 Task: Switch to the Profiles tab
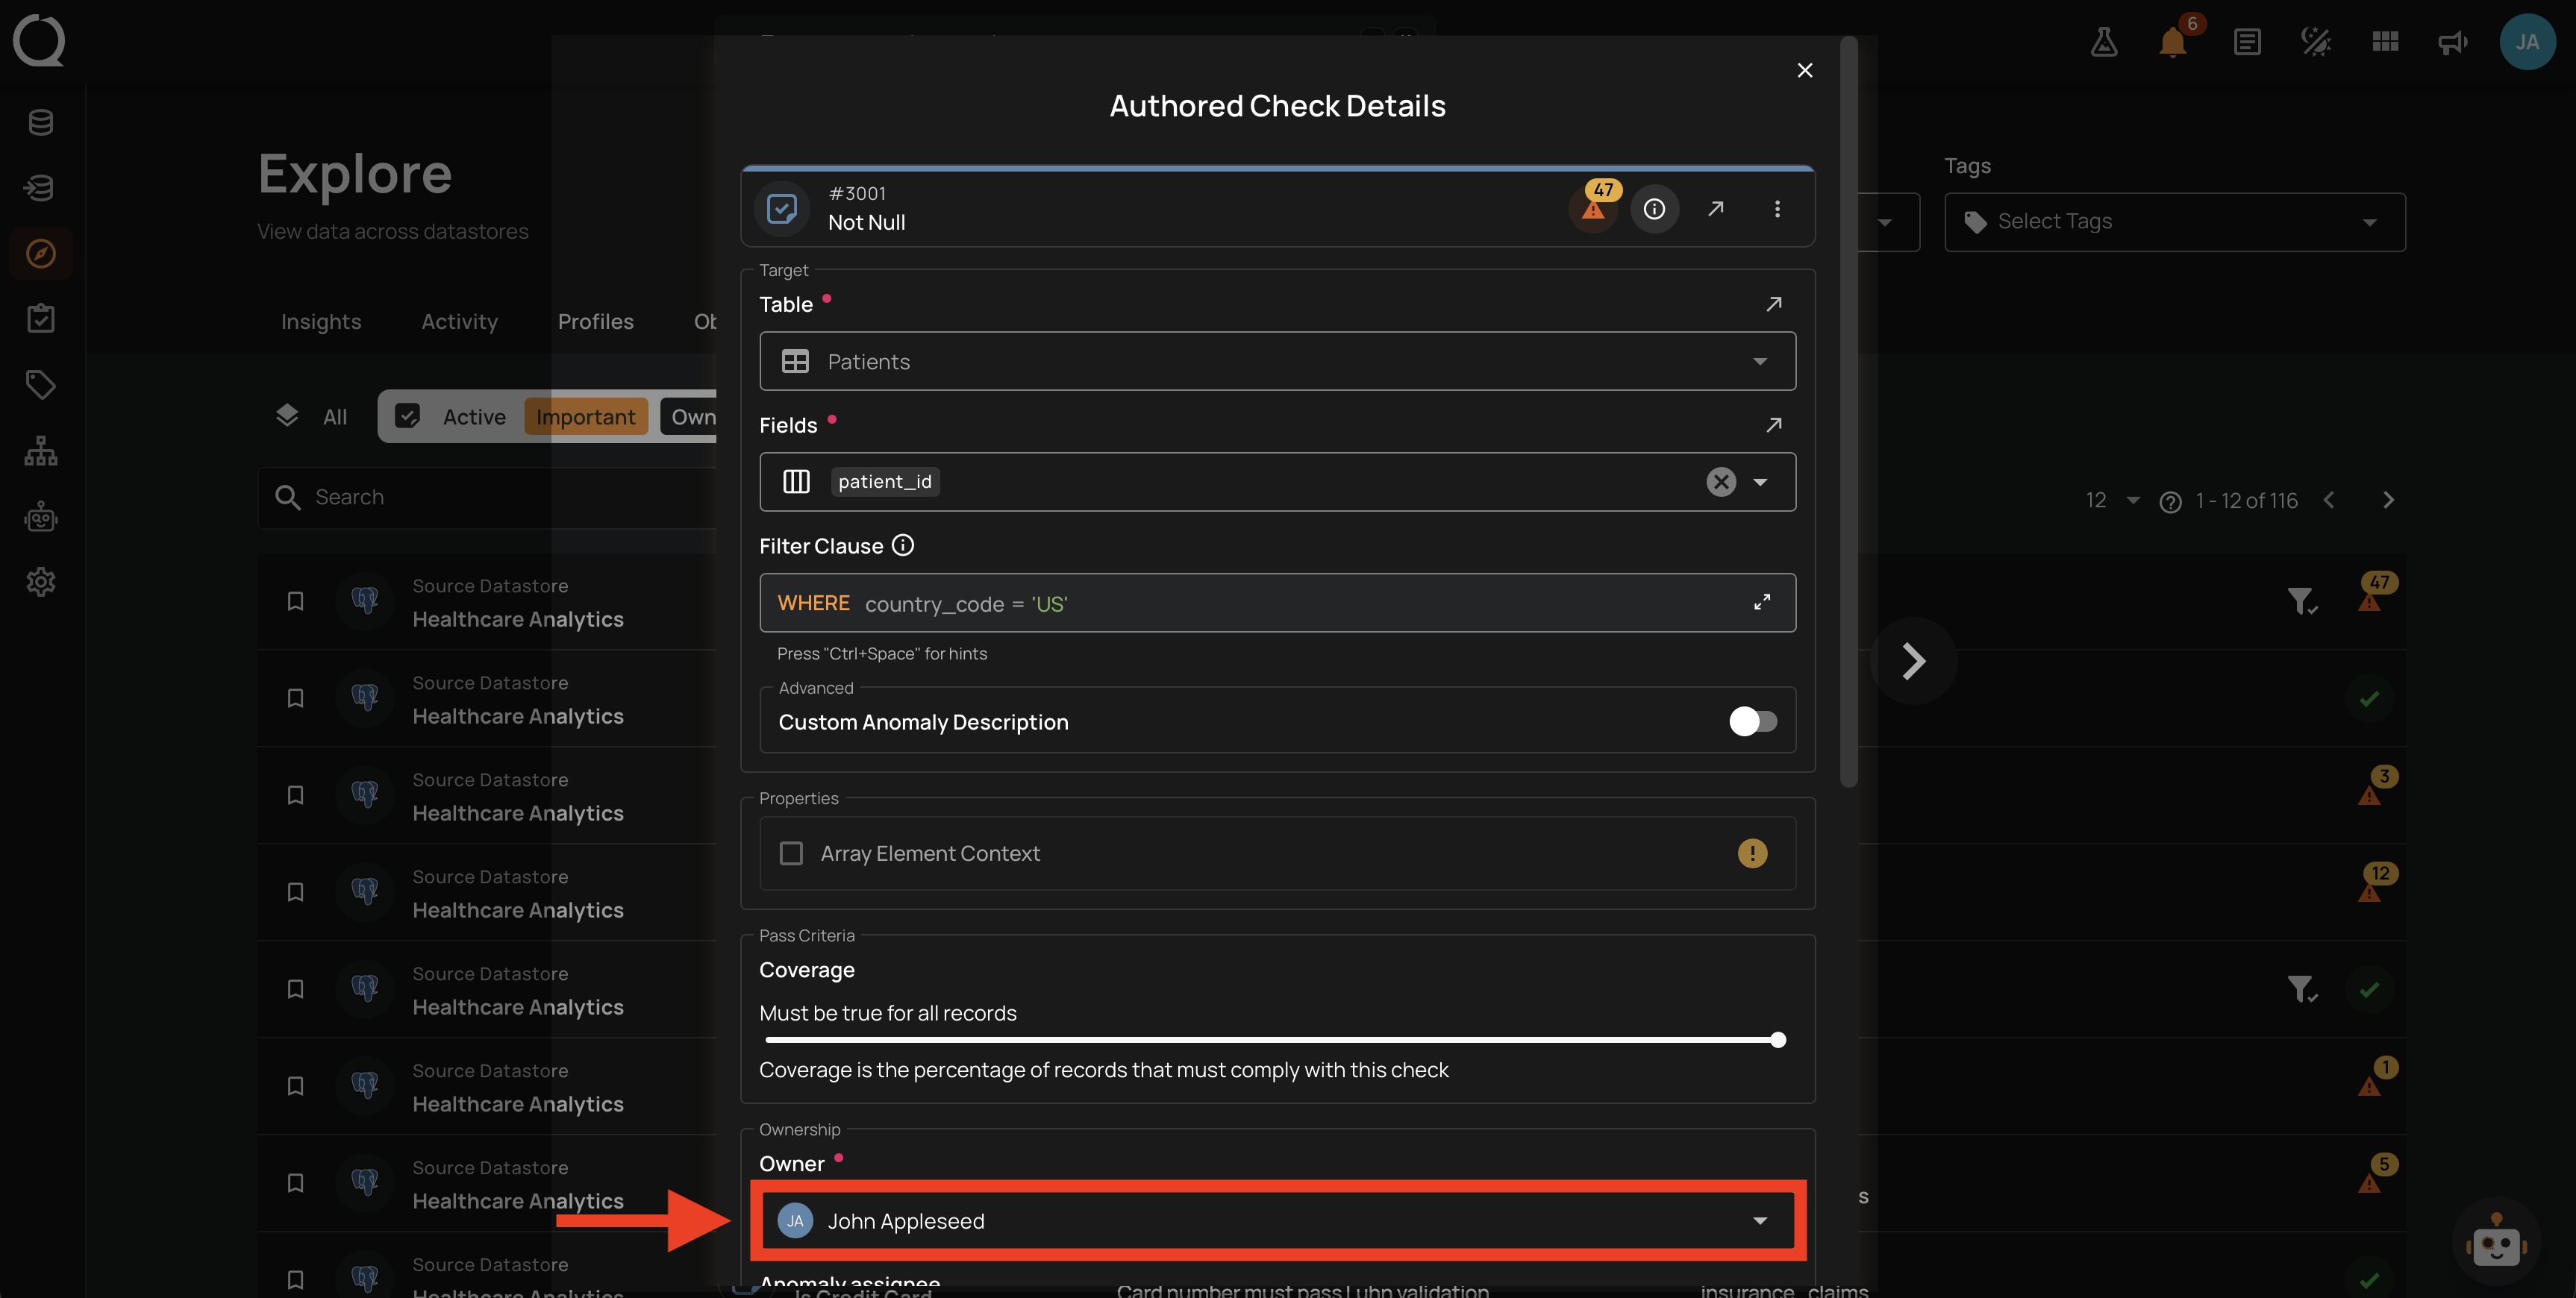pyautogui.click(x=596, y=322)
